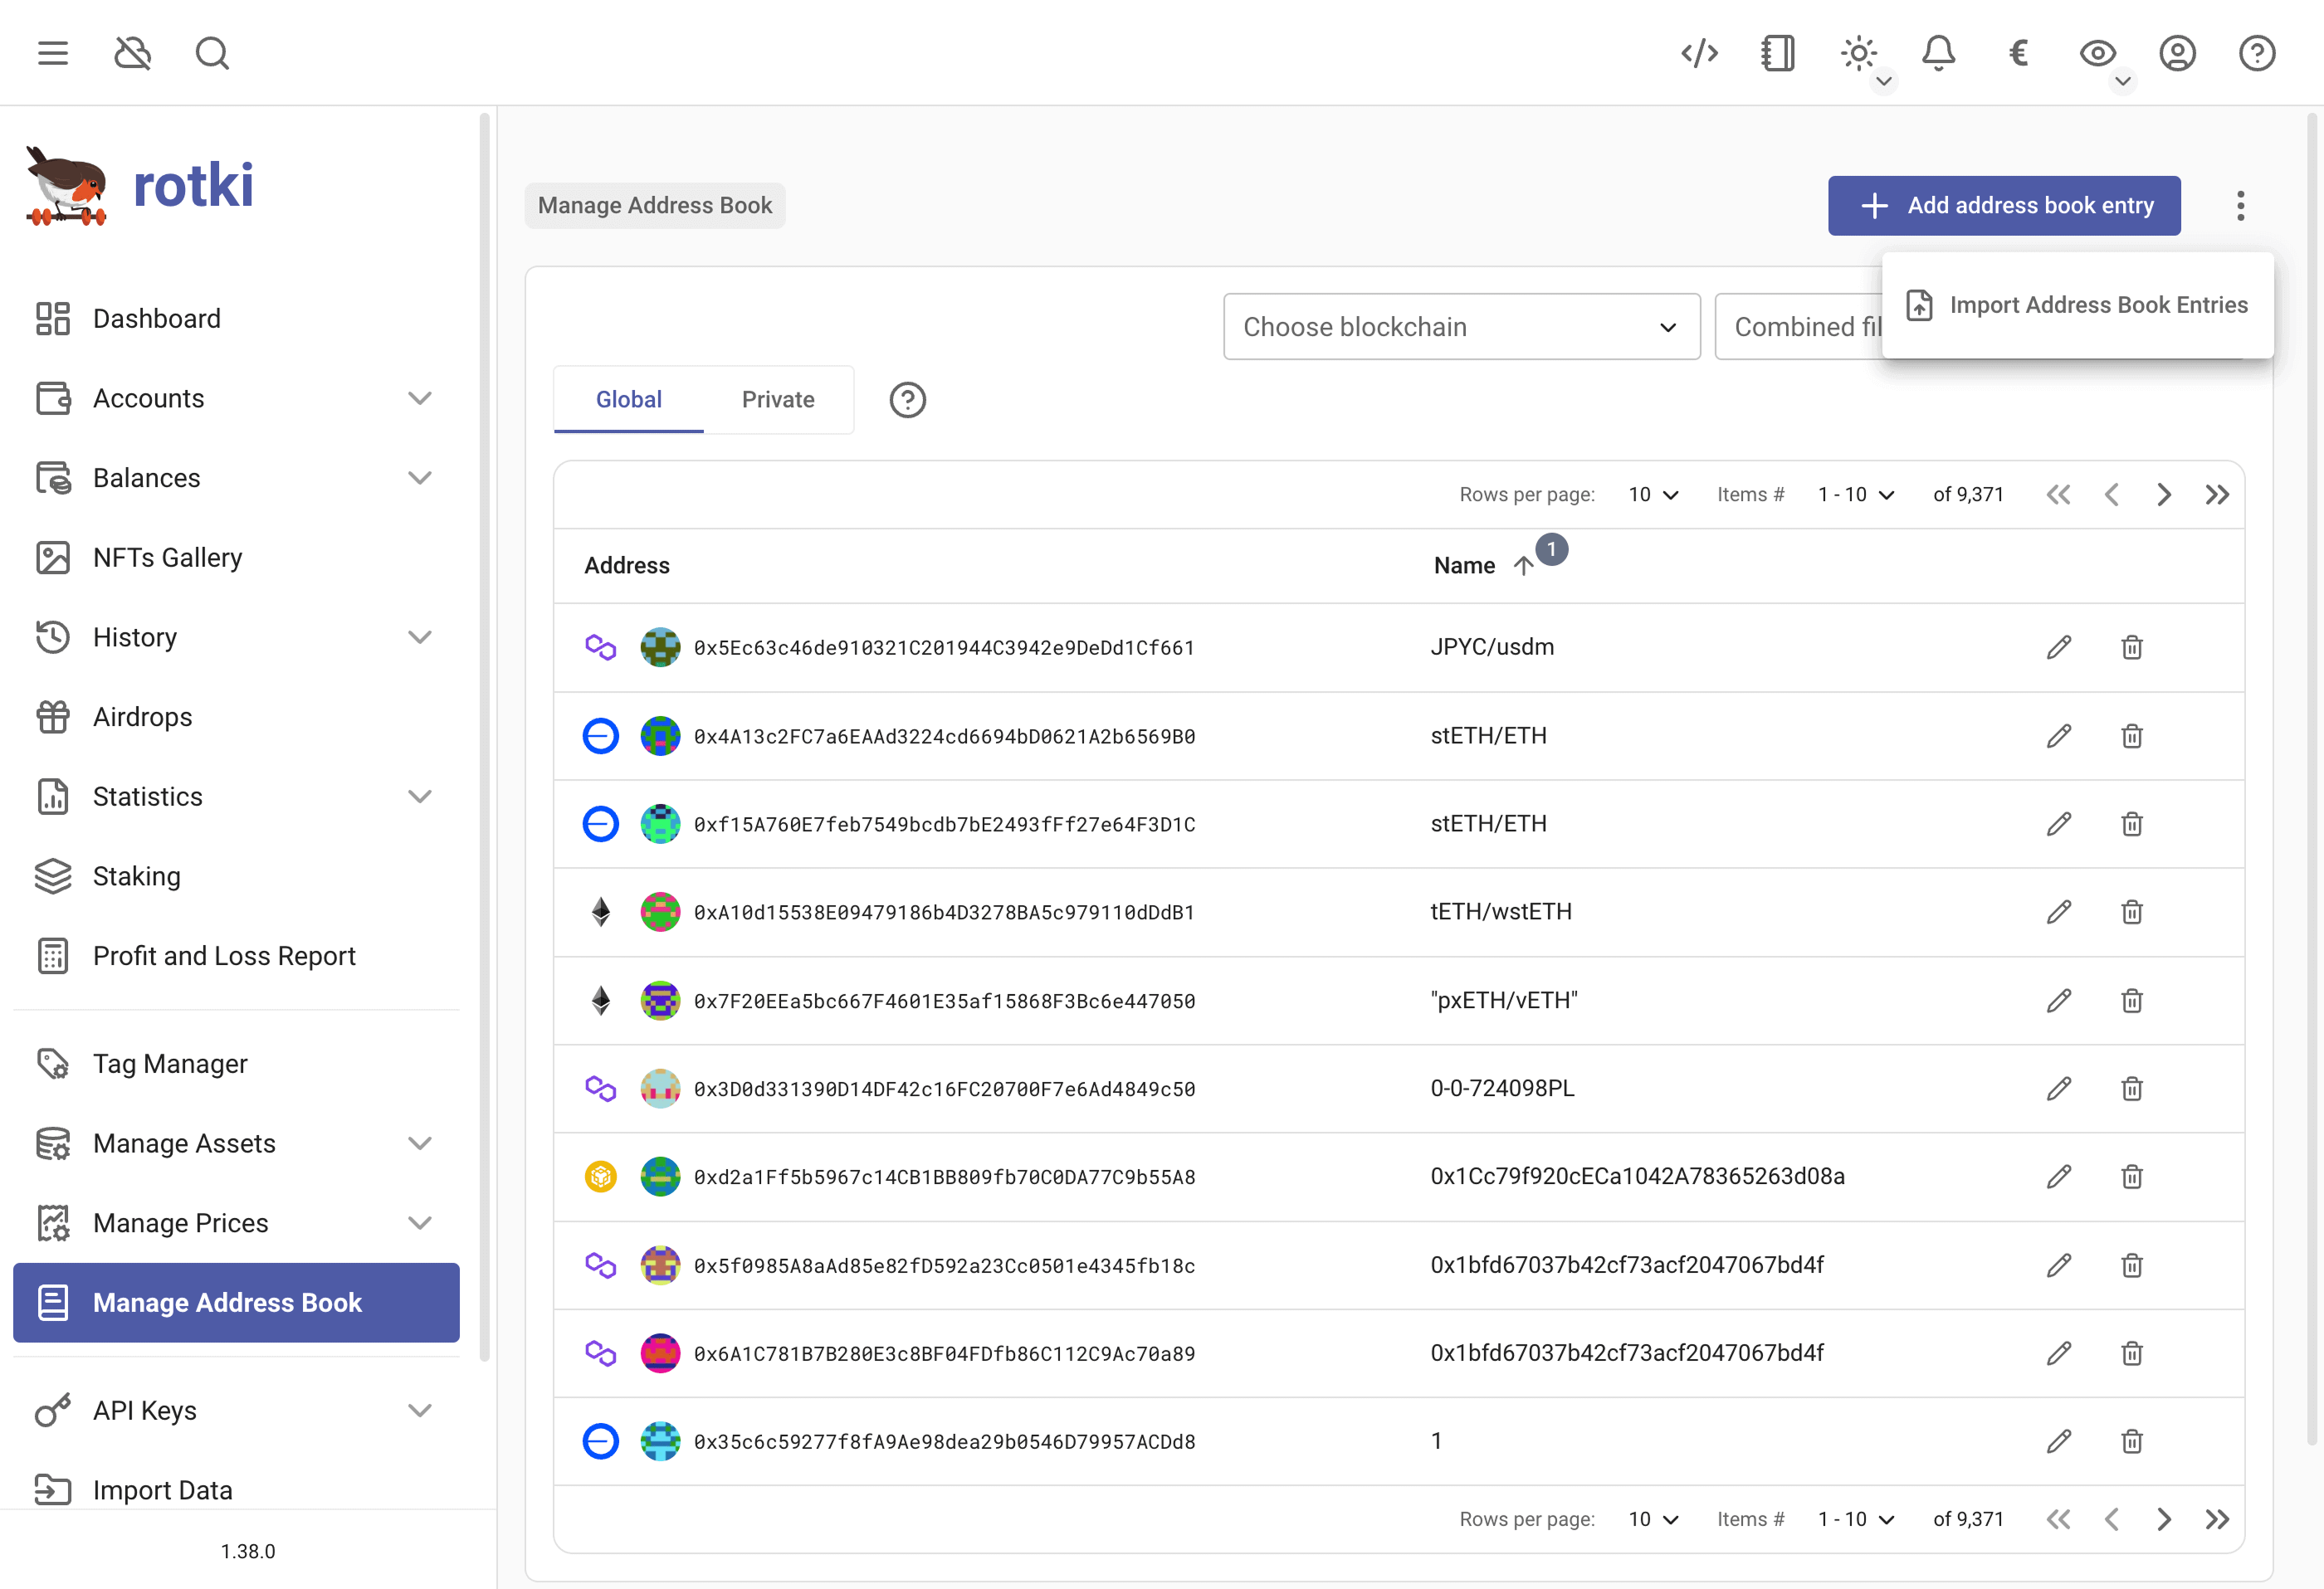Open the user account profile icon
Image resolution: width=2324 pixels, height=1589 pixels.
(2177, 53)
